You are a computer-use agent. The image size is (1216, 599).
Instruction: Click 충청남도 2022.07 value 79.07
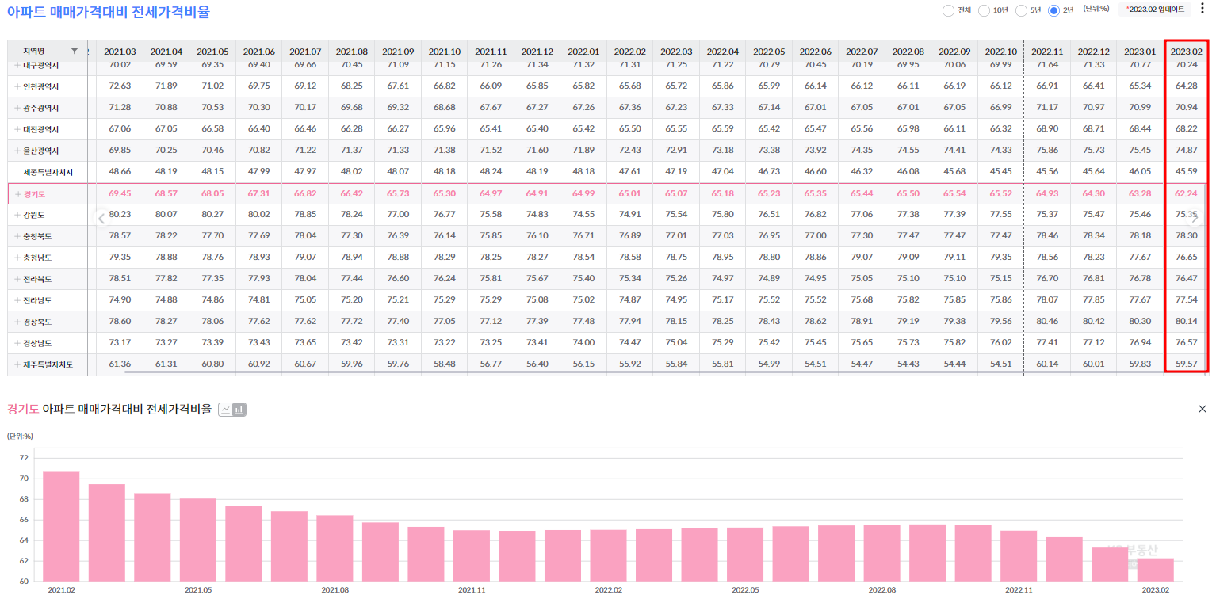862,258
